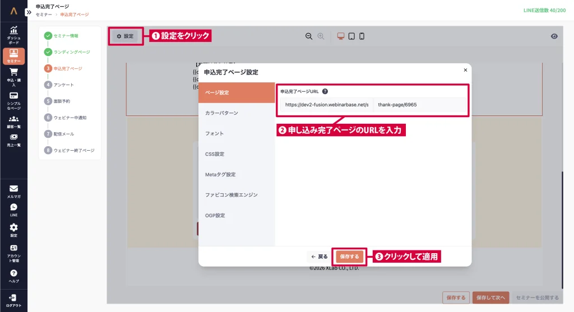Switch to desktop preview icon

[x=341, y=36]
